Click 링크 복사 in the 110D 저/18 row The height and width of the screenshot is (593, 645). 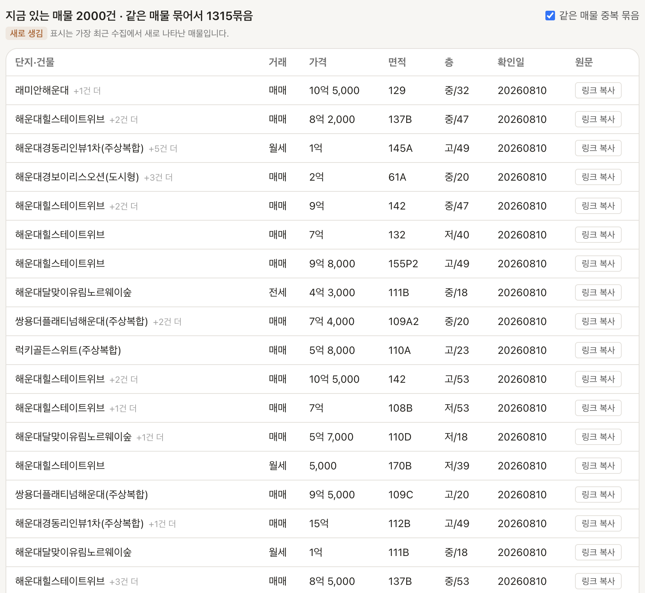click(598, 437)
